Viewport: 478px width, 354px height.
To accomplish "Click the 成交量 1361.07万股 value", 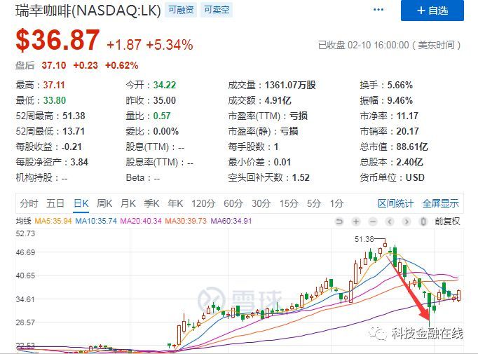I will [x=290, y=85].
